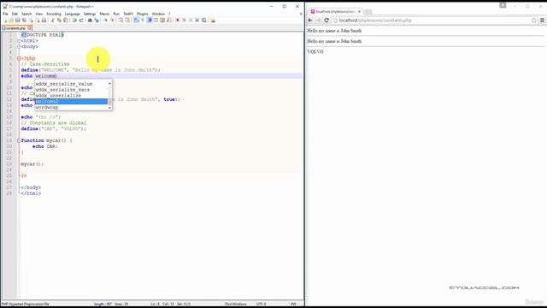Open the Edit menu

(x=15, y=14)
